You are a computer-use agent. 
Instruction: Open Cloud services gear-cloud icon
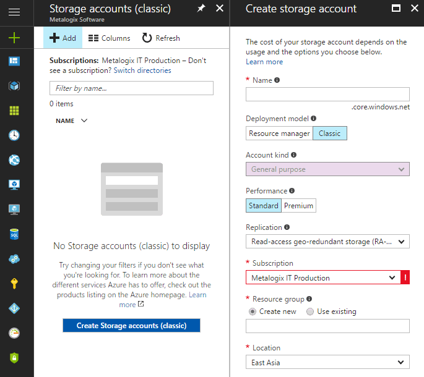coord(14,259)
